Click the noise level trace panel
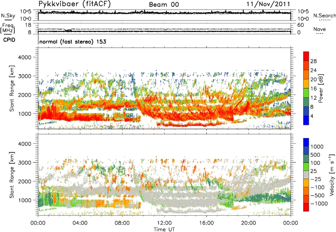 click(164, 15)
